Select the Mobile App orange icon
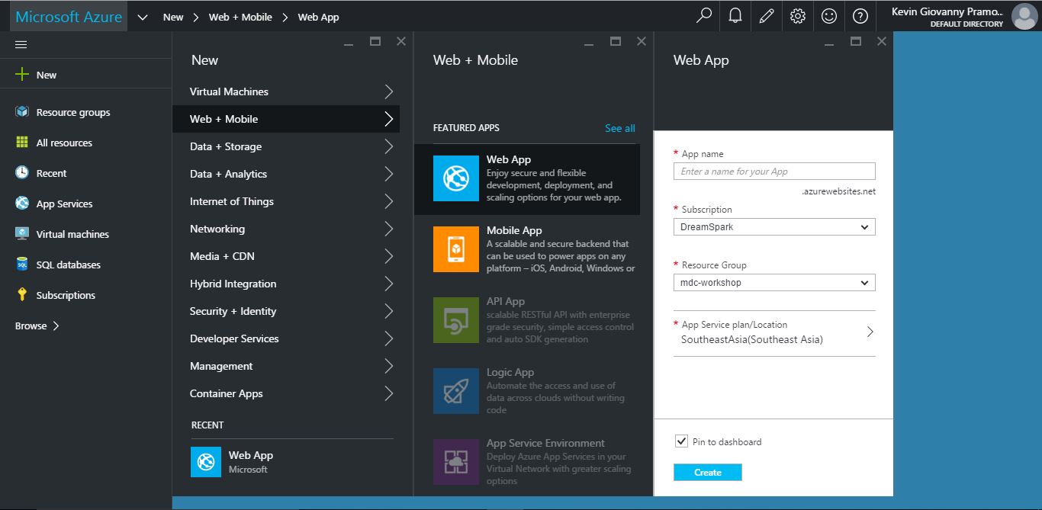Screen dimensions: 1042x510 (x=456, y=249)
